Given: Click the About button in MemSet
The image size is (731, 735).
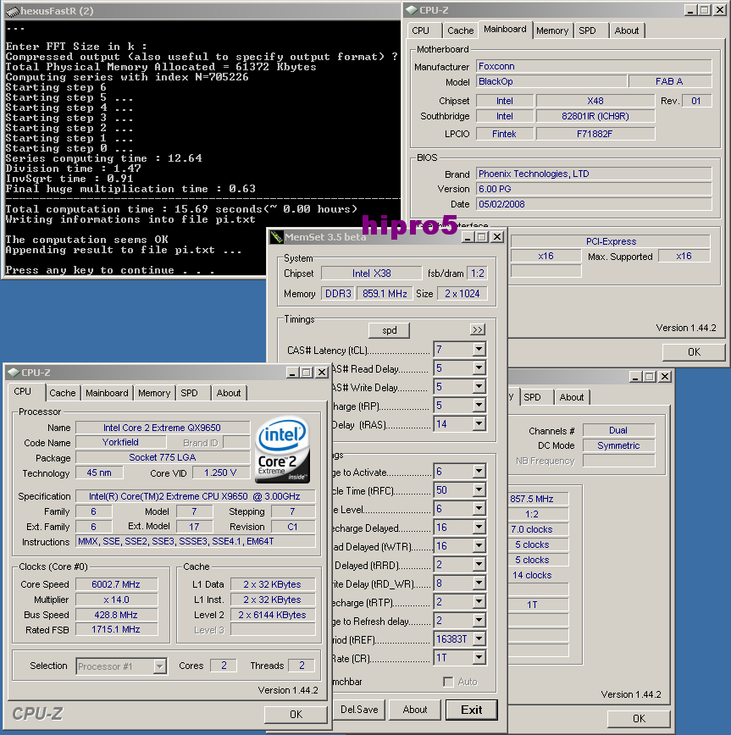Looking at the screenshot, I should tap(415, 710).
